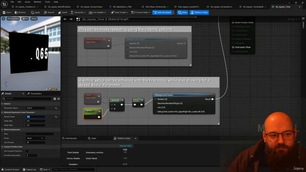Click the graph forward navigation arrow
This screenshot has height=172, width=306.
71,19
